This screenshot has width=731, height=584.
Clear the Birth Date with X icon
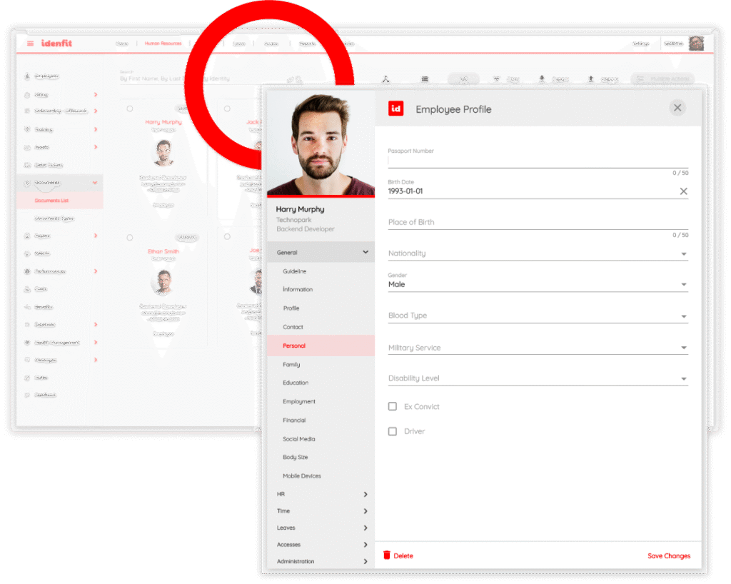683,191
